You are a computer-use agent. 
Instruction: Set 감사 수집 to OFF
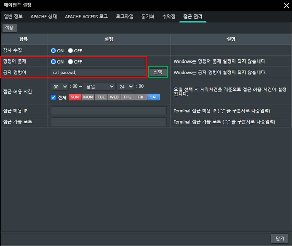click(x=70, y=51)
